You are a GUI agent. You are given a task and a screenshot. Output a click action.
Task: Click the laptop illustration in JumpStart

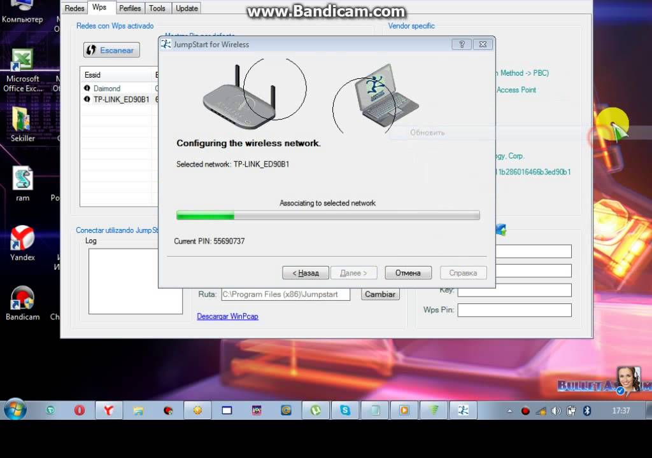click(x=386, y=95)
